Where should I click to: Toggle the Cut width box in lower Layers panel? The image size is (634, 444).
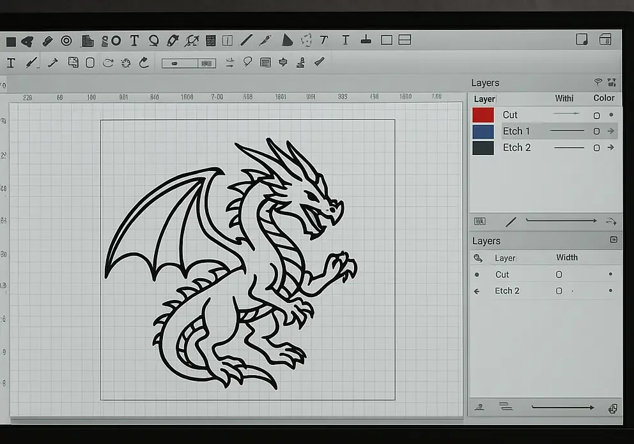(x=559, y=274)
